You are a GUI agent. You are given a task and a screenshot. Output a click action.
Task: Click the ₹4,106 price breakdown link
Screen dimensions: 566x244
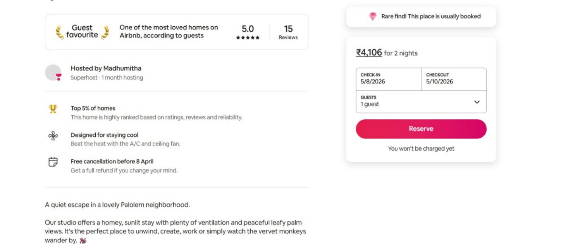click(369, 53)
